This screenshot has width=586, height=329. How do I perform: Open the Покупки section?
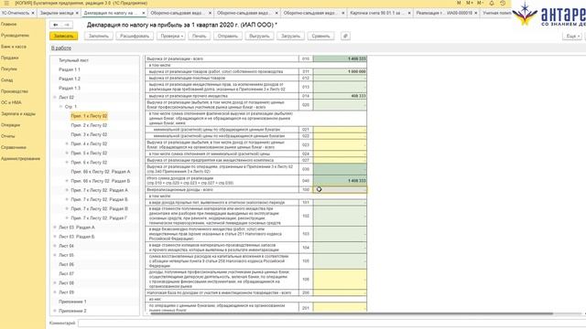(x=9, y=69)
